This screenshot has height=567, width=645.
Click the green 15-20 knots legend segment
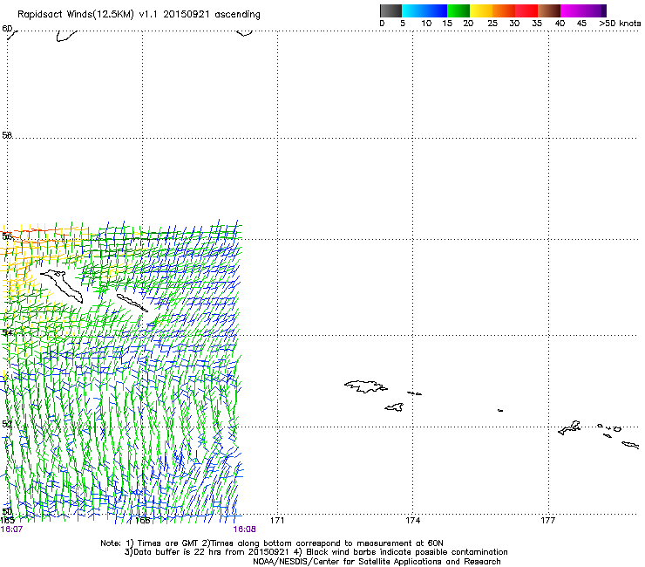click(x=458, y=10)
